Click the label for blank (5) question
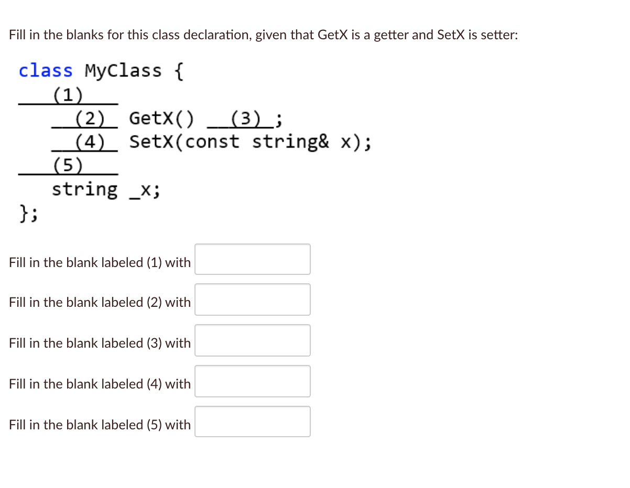Image resolution: width=630 pixels, height=488 pixels. 99,425
